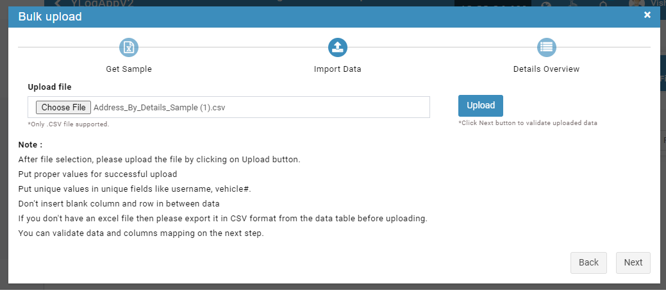The image size is (666, 295).
Task: Click the blue Upload button
Action: point(480,105)
